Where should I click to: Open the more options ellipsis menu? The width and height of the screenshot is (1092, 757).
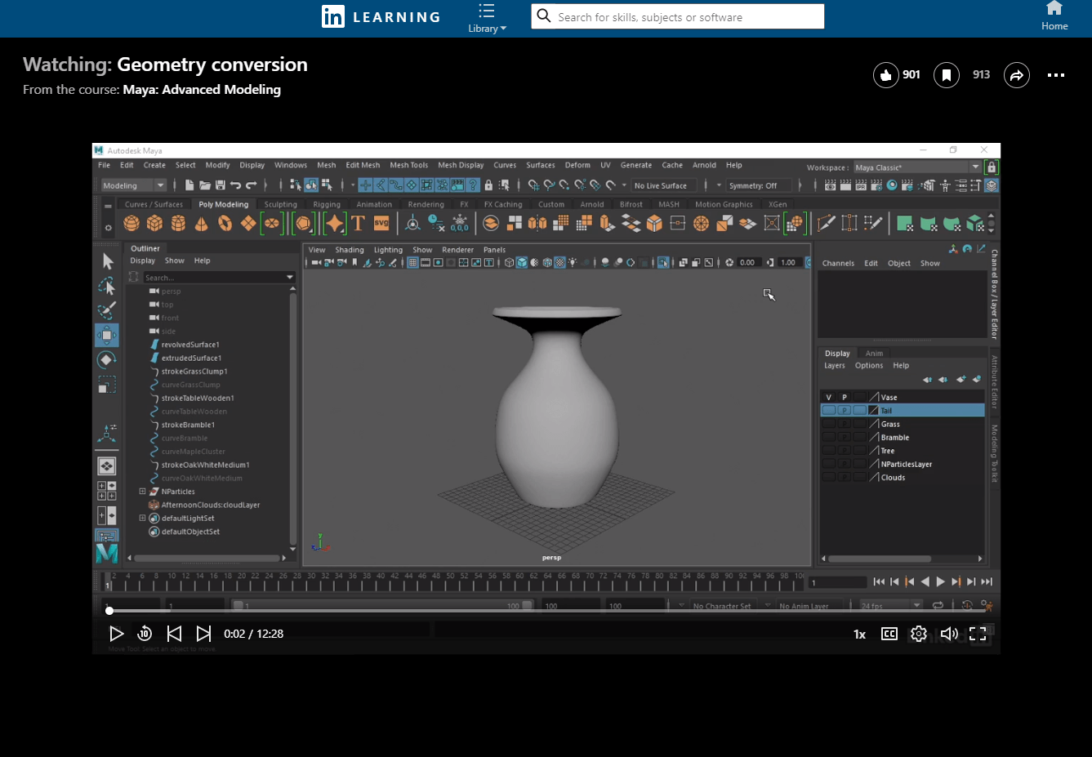coord(1056,75)
